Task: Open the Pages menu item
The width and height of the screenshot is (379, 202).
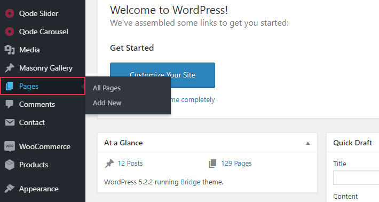Action: pyautogui.click(x=43, y=86)
